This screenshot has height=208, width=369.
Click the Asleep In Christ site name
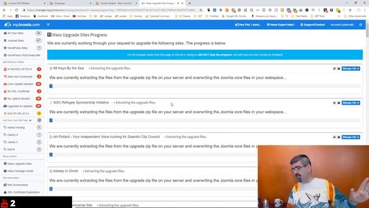point(66,171)
